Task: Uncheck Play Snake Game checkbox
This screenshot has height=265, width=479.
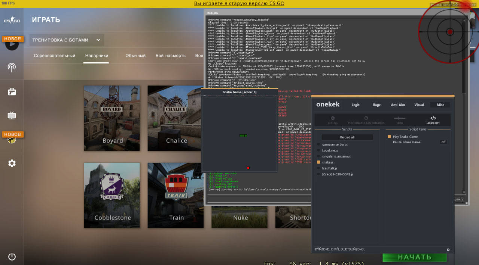Action: pyautogui.click(x=390, y=137)
